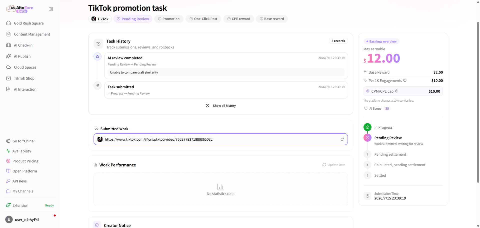Select the TikTok platform tag
The height and width of the screenshot is (228, 480).
100,19
